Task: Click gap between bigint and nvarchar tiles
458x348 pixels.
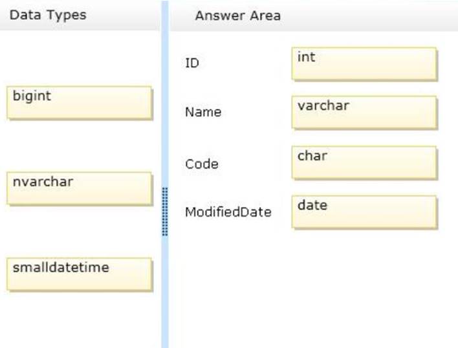Action: pyautogui.click(x=80, y=146)
